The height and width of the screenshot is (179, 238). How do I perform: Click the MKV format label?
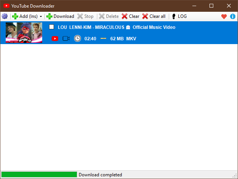pos(131,39)
